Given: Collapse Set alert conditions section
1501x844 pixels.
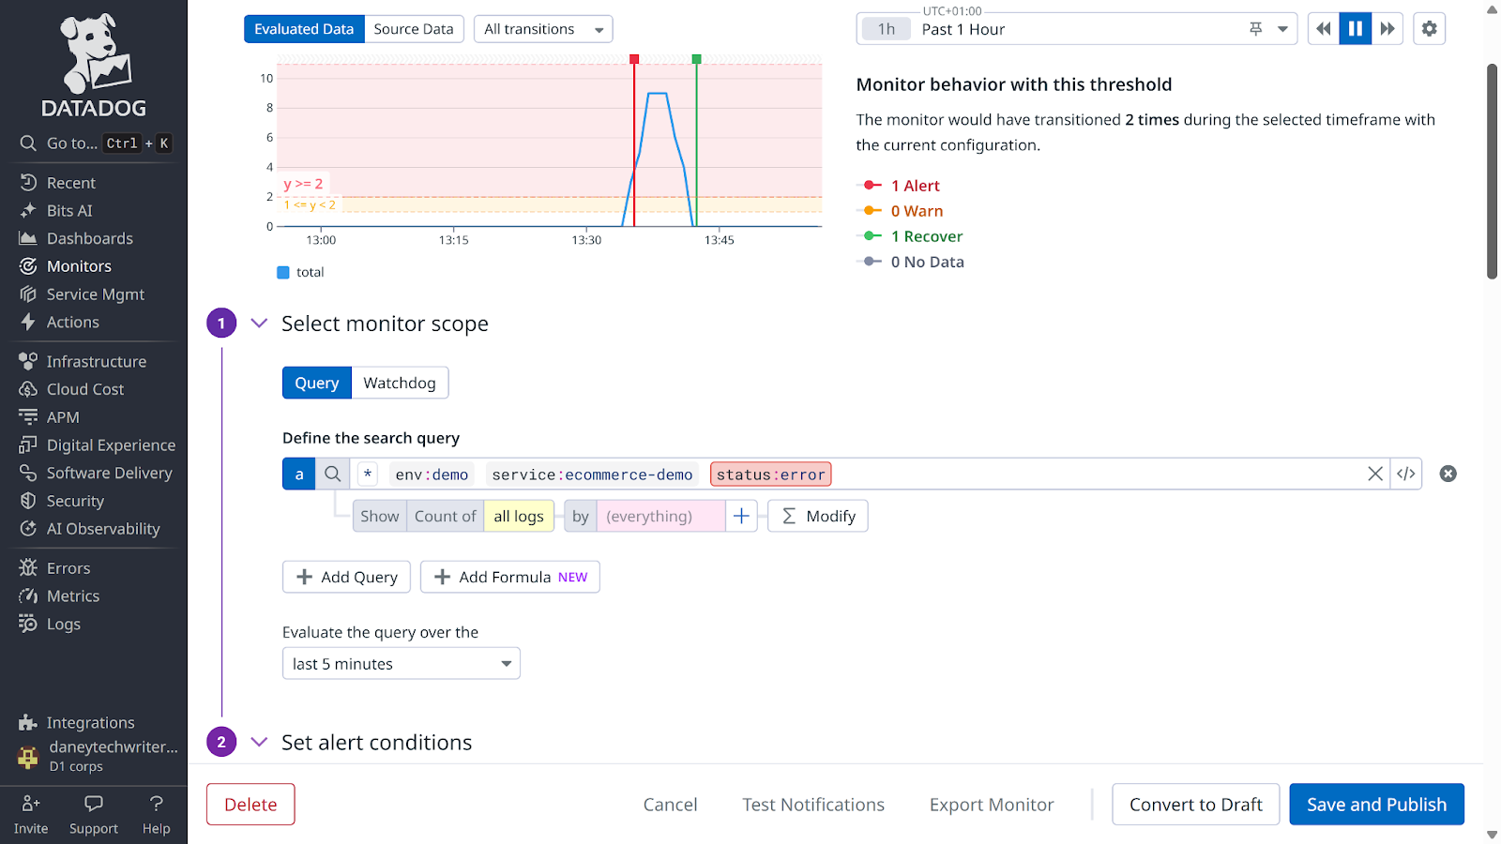Looking at the screenshot, I should point(259,742).
